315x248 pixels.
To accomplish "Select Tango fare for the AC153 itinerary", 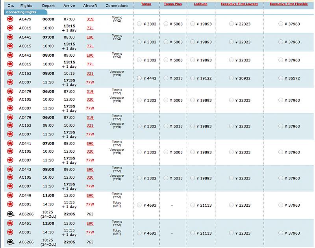I will click(x=139, y=126).
